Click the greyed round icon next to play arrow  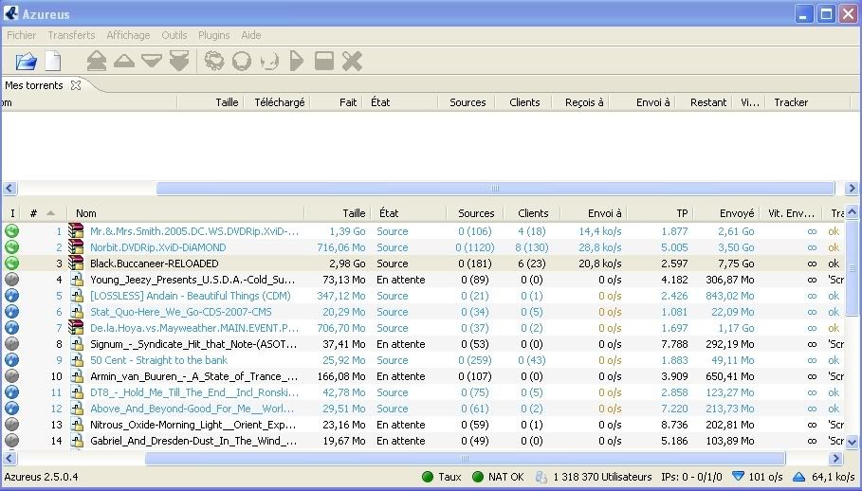[x=269, y=61]
